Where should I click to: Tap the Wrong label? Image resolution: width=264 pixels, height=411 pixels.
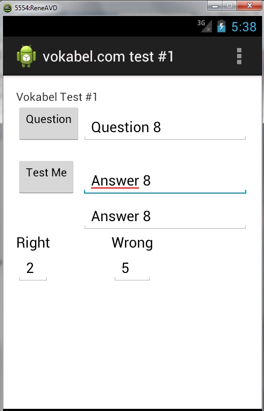point(132,243)
